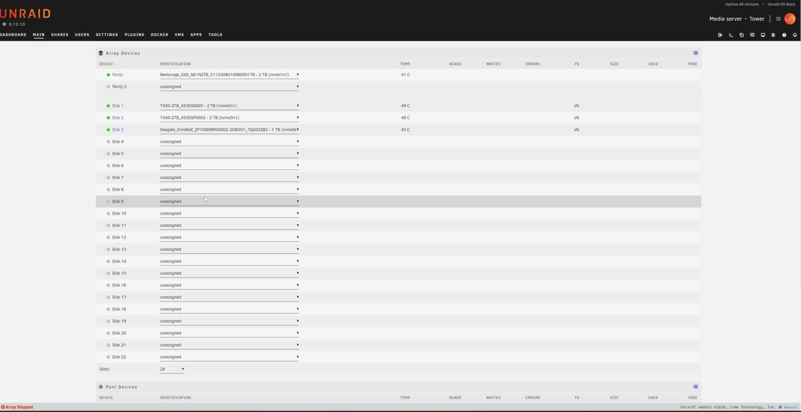
Task: Open the notifications bell icon
Action: [x=795, y=35]
